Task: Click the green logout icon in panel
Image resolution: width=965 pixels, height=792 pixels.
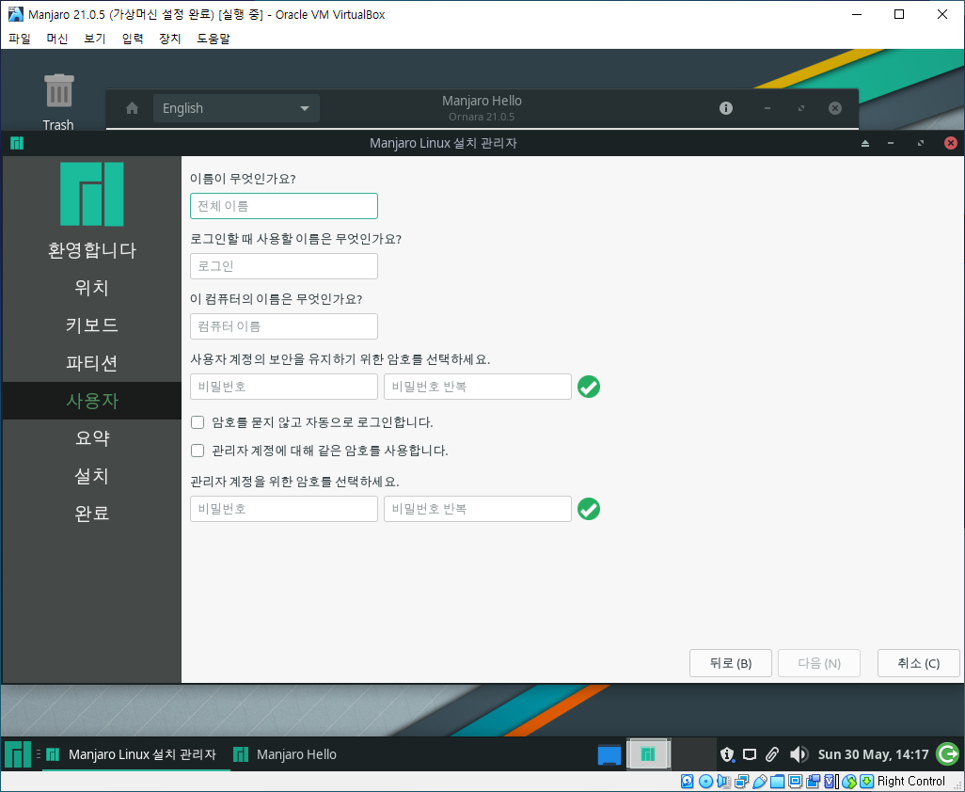Action: tap(948, 754)
